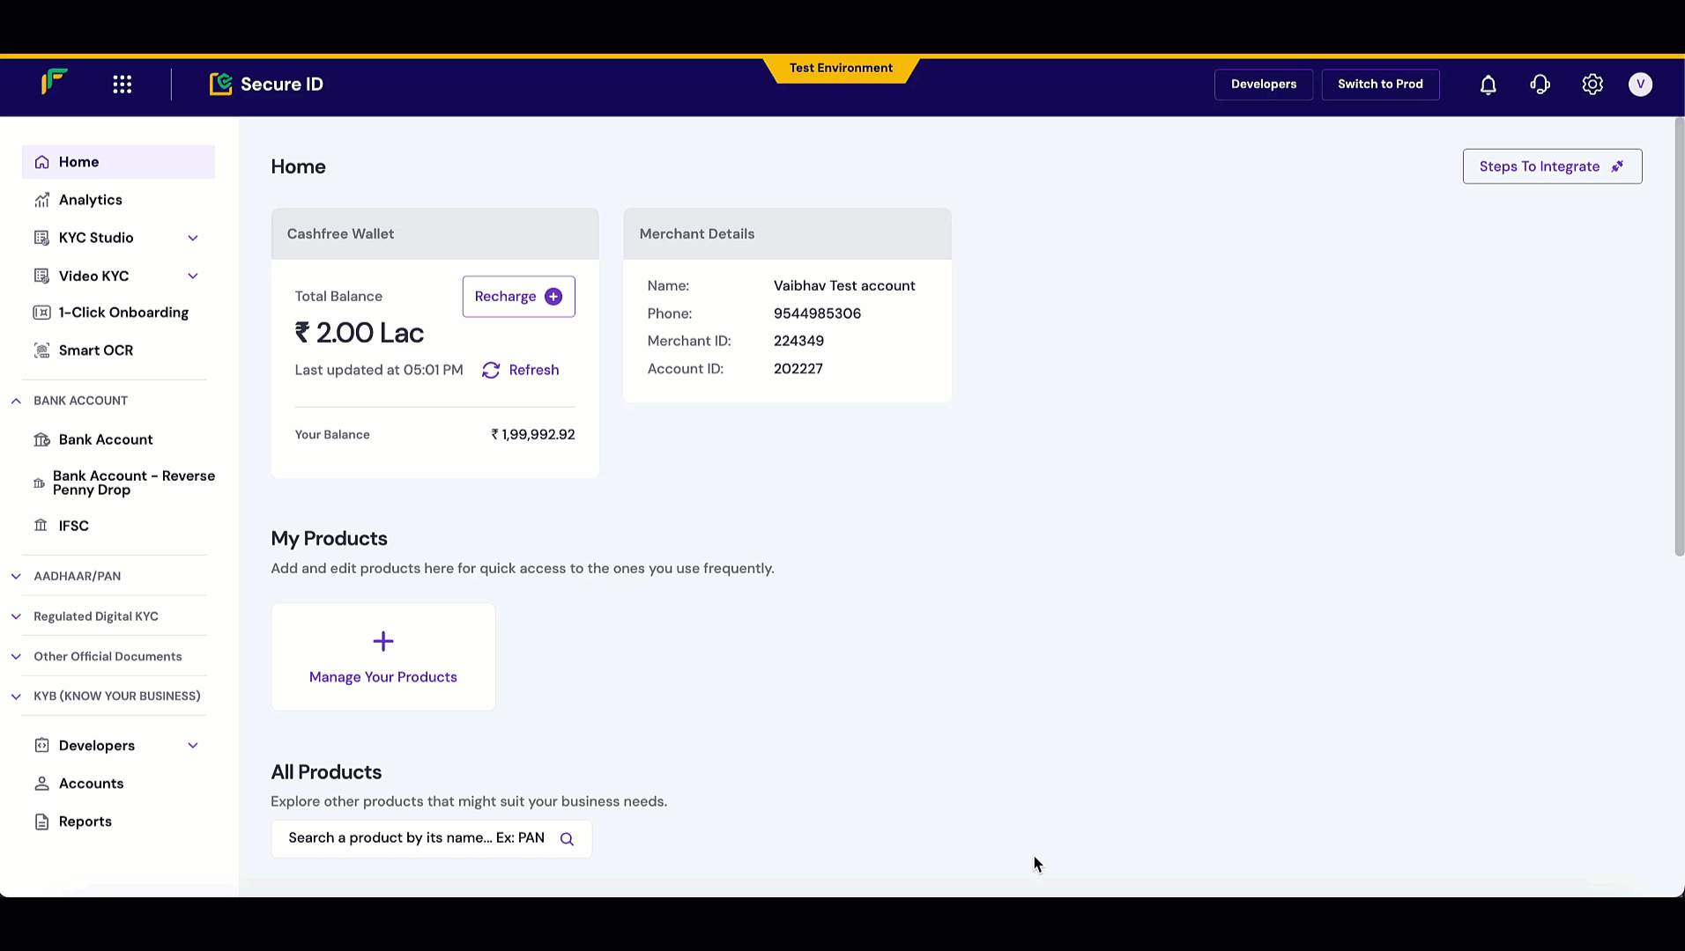Open Accounts in sidebar
This screenshot has width=1685, height=951.
pos(118,784)
